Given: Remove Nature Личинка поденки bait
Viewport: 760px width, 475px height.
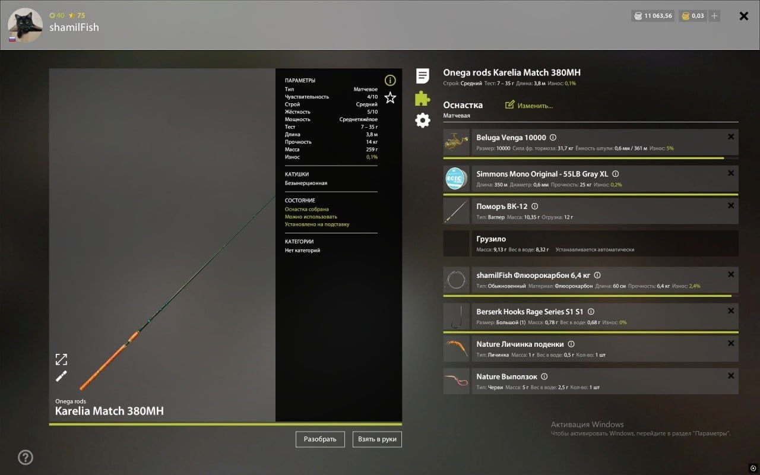Looking at the screenshot, I should coord(731,343).
